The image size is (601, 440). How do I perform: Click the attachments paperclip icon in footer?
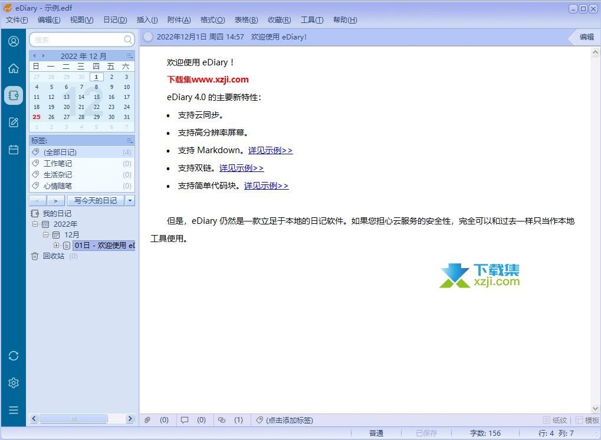click(x=148, y=420)
